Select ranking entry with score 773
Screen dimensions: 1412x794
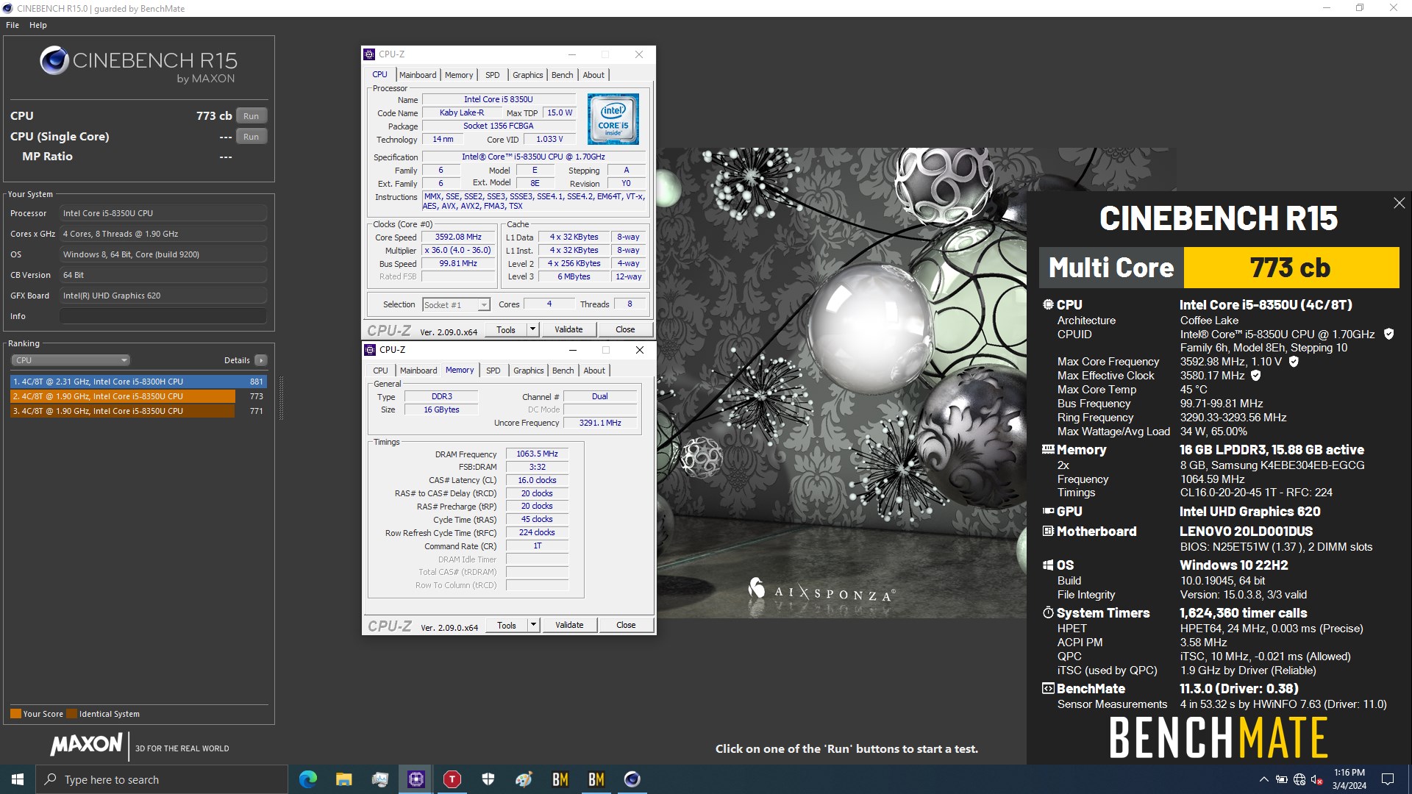pos(138,396)
